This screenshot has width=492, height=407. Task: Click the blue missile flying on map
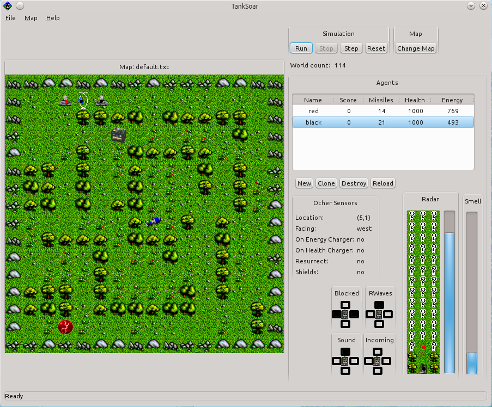tap(154, 221)
